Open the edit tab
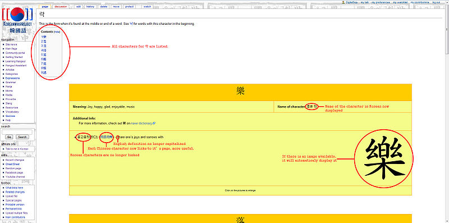 (79, 6)
